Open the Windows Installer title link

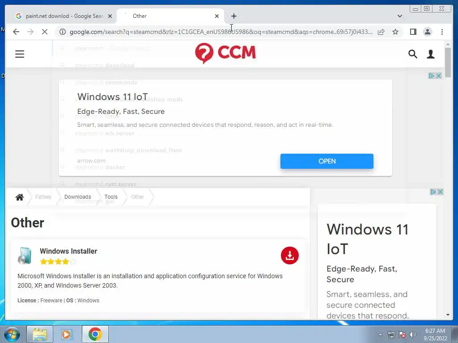(68, 251)
